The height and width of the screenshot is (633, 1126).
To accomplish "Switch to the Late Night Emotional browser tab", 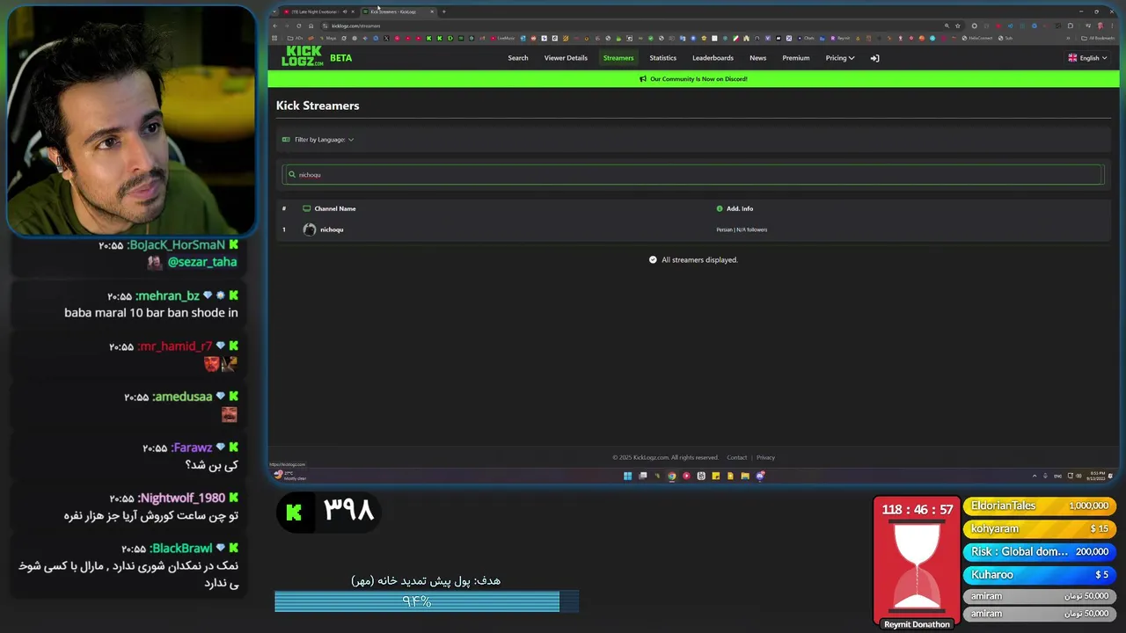I will click(x=318, y=11).
